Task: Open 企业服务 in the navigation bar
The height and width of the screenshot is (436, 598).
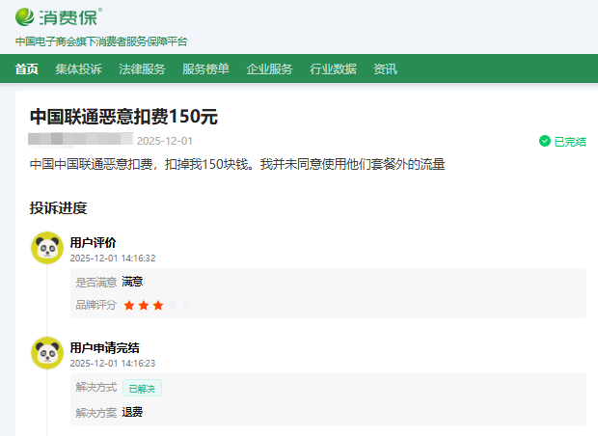Action: tap(269, 68)
